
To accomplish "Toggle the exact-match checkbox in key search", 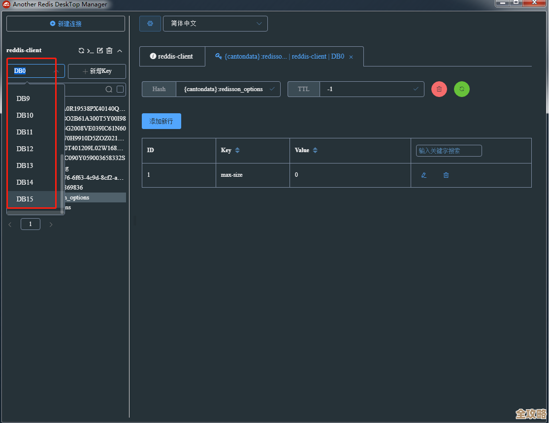I will click(120, 90).
